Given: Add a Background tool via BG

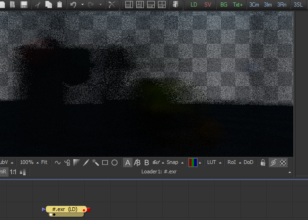Looking at the screenshot, I should [224, 5].
